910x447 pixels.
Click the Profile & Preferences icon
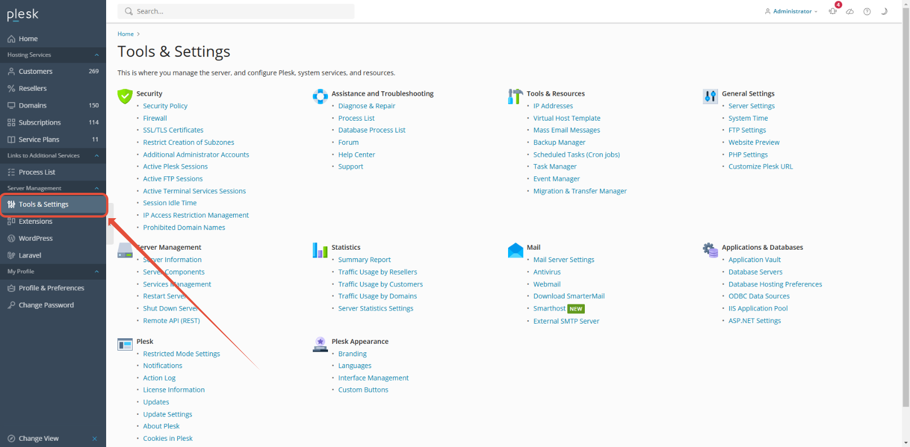(11, 288)
